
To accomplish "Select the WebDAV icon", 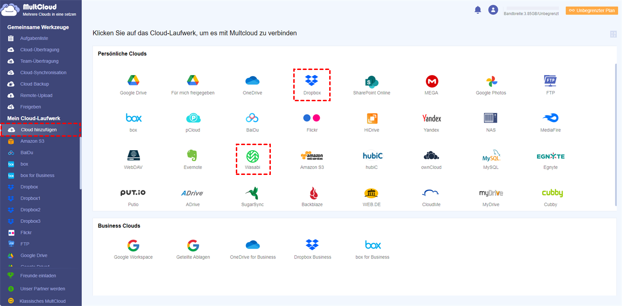I will [133, 155].
